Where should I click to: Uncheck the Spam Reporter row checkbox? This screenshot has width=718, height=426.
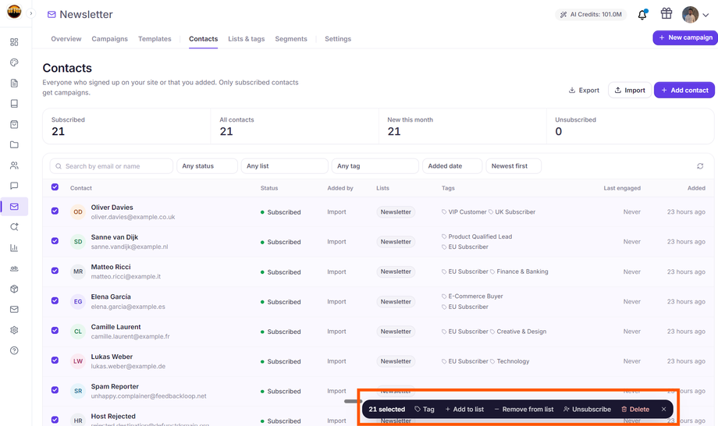pos(55,390)
